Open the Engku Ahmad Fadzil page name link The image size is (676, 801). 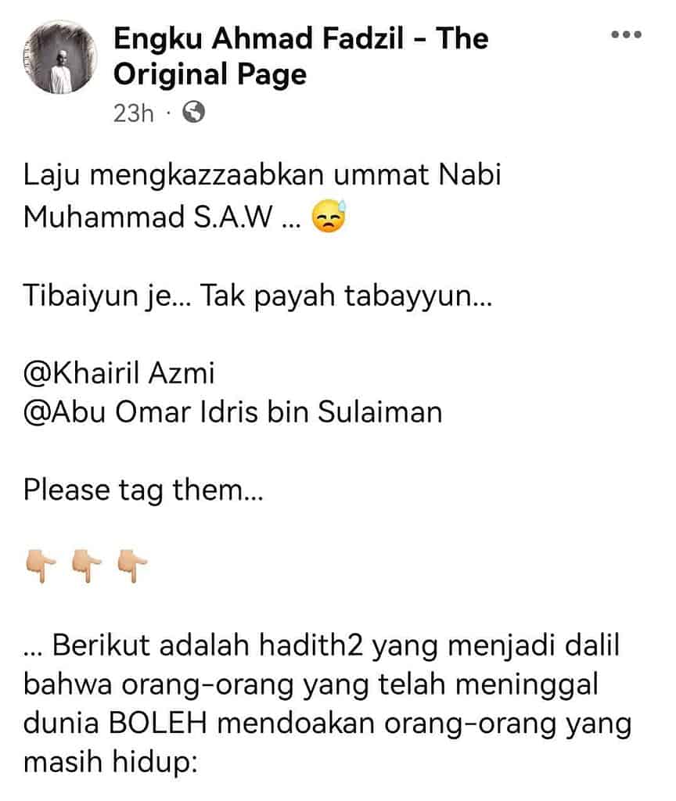(300, 56)
